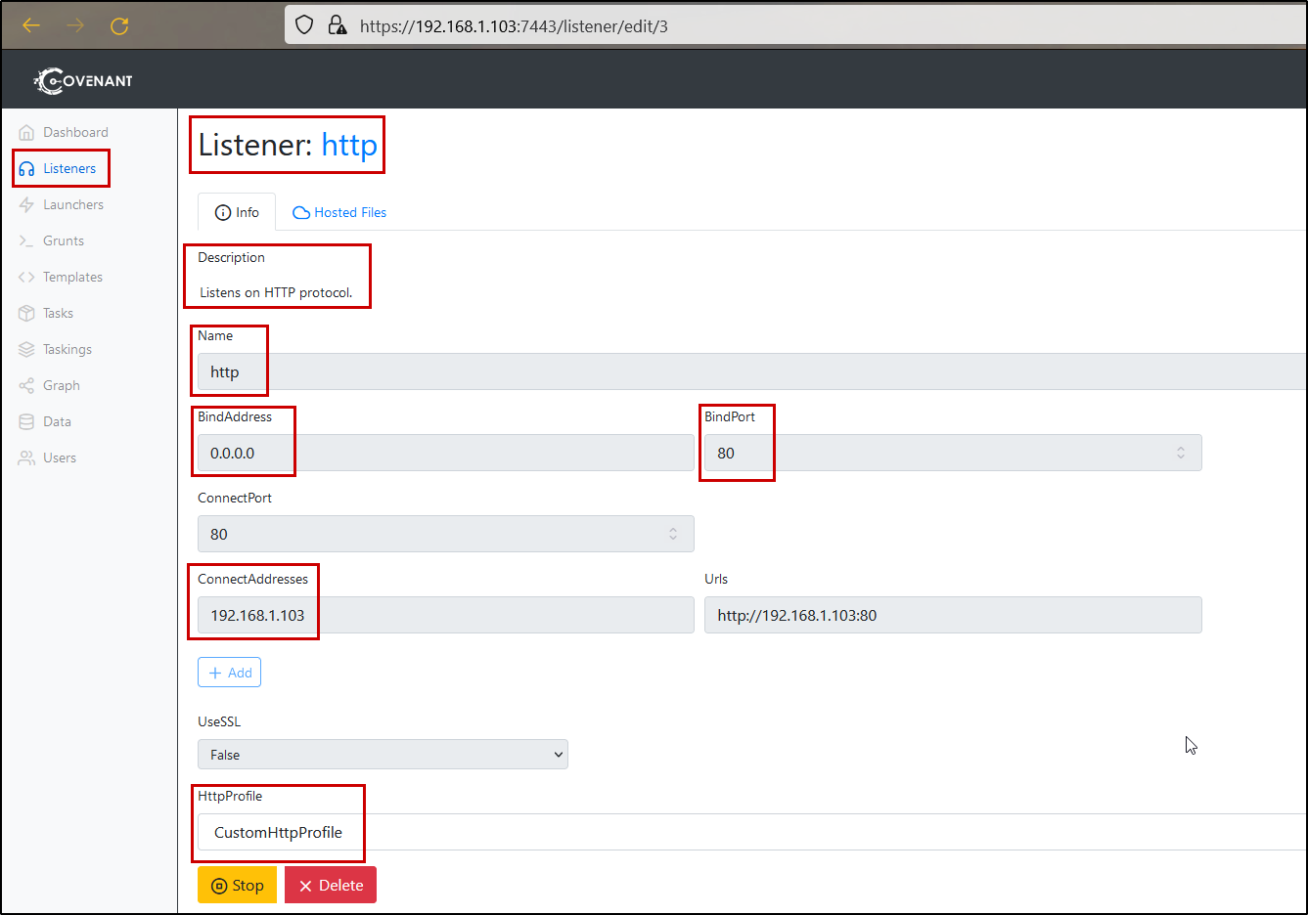This screenshot has height=915, width=1308.
Task: Click the ConnectPort spinner arrows
Action: pyautogui.click(x=673, y=534)
